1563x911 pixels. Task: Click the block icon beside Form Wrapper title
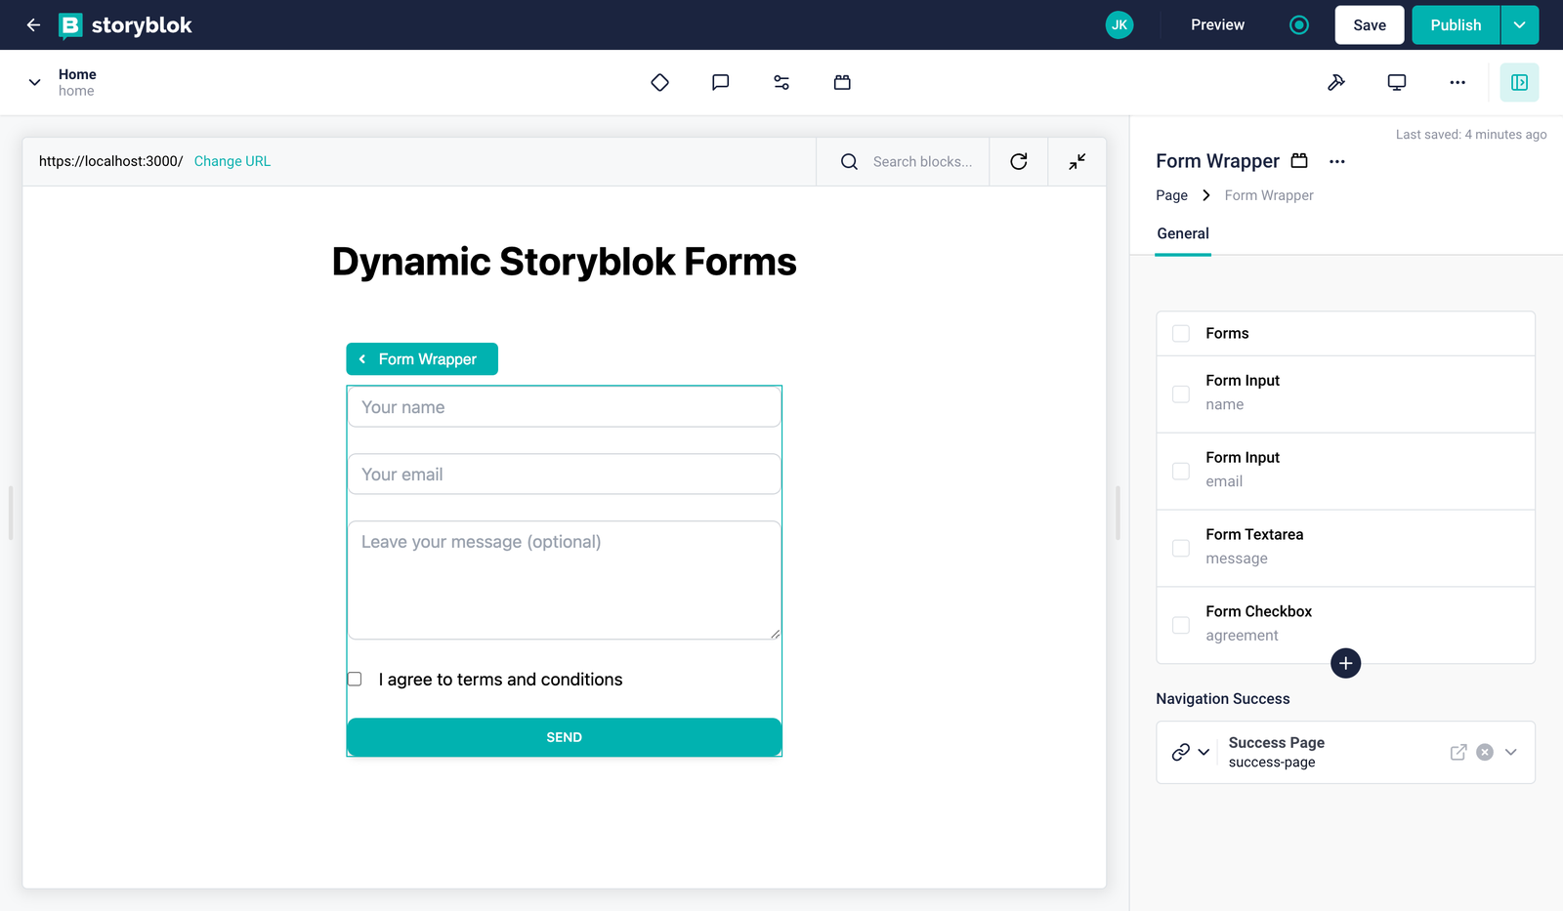(1299, 160)
